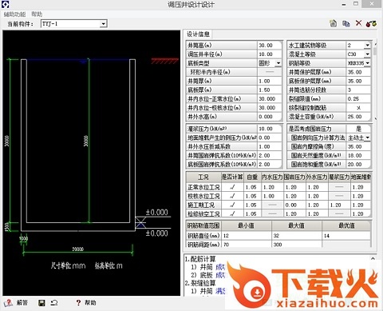
Task: Toggle 是否计算 check for 施工期工况
Action: tap(232, 205)
